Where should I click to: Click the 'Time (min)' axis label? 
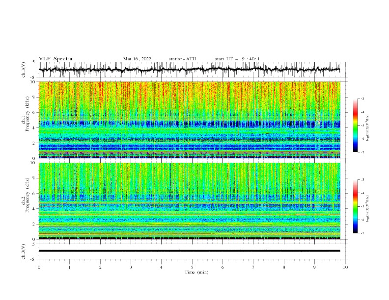[196, 272]
